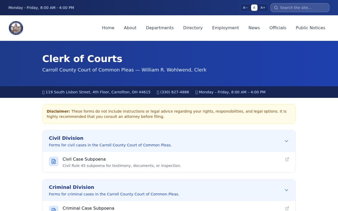
Task: Click the Monday – Friday hours in info bar
Action: 232,92
